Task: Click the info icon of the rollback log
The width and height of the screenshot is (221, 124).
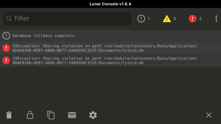Action: [x=6, y=36]
